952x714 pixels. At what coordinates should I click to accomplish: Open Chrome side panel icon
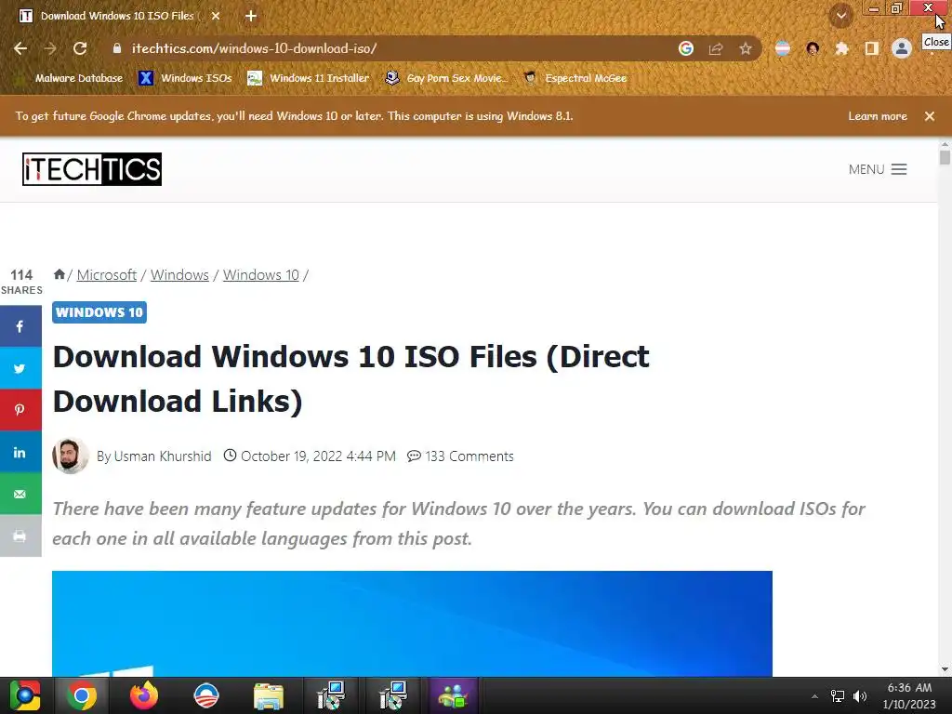(872, 48)
